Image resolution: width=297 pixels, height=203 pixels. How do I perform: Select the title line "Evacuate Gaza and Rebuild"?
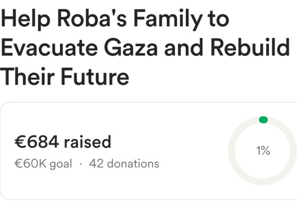point(145,47)
